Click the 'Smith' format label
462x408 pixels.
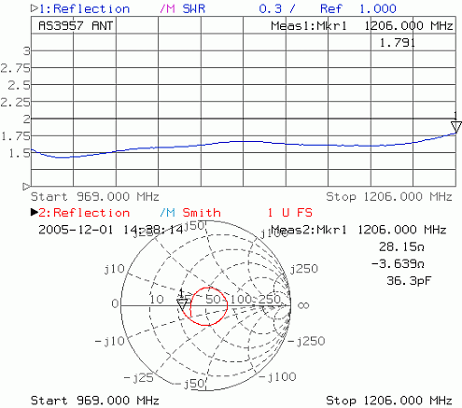click(202, 213)
